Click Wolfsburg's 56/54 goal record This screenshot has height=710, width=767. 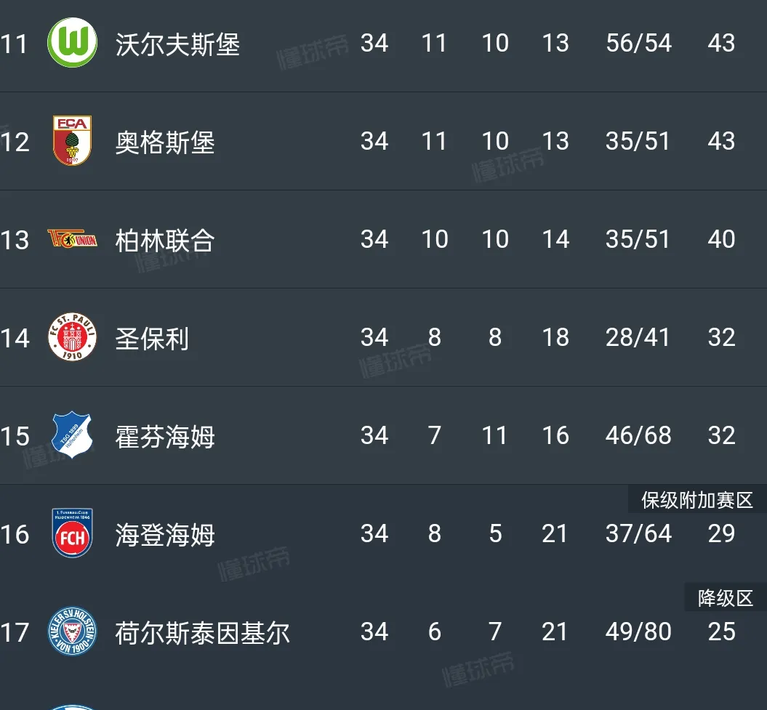coord(638,43)
